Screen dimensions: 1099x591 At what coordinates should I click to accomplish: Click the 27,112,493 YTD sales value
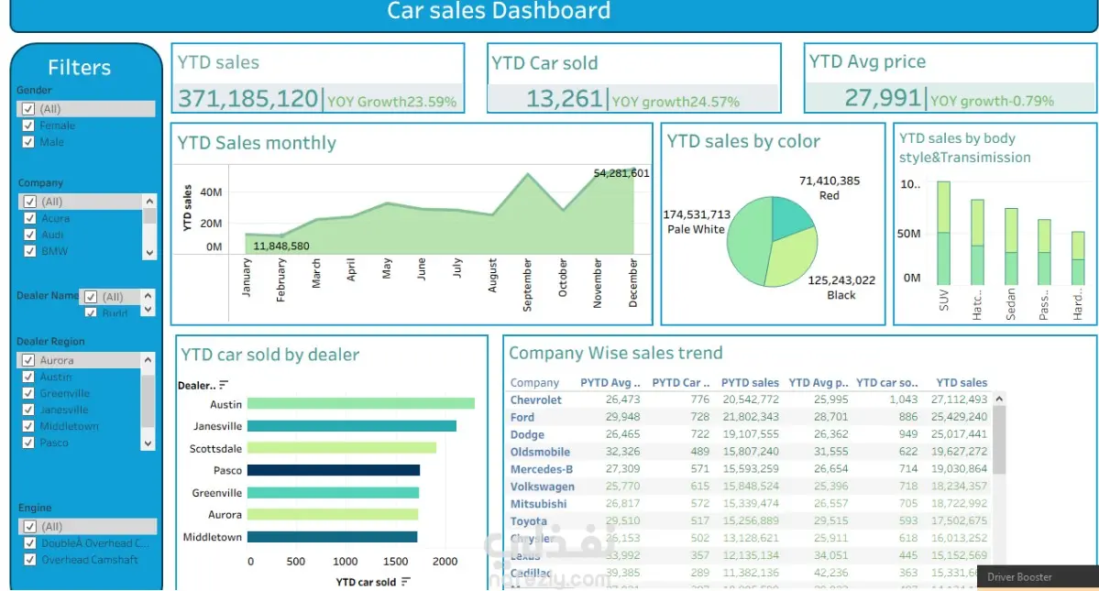(959, 399)
